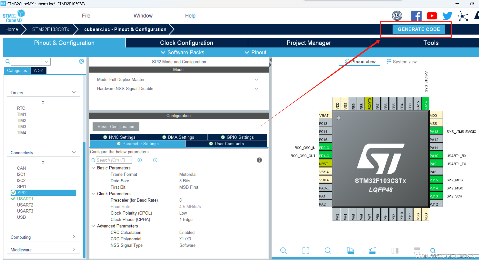Click the PA9 USART1_TX pin

[x=436, y=164]
